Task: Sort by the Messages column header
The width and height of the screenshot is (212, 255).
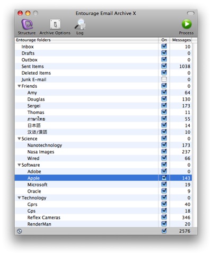Action: [181, 40]
